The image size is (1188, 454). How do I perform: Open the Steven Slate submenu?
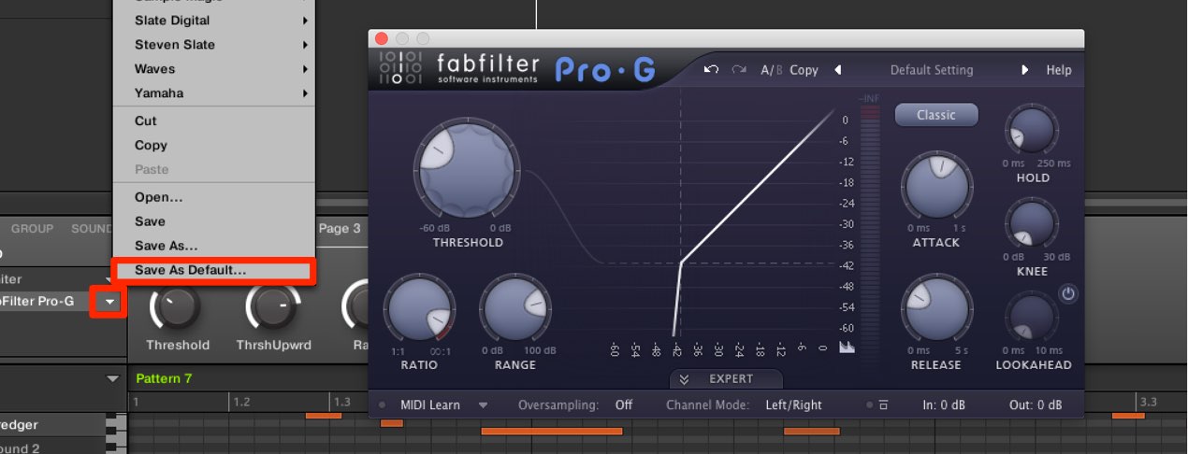point(213,45)
